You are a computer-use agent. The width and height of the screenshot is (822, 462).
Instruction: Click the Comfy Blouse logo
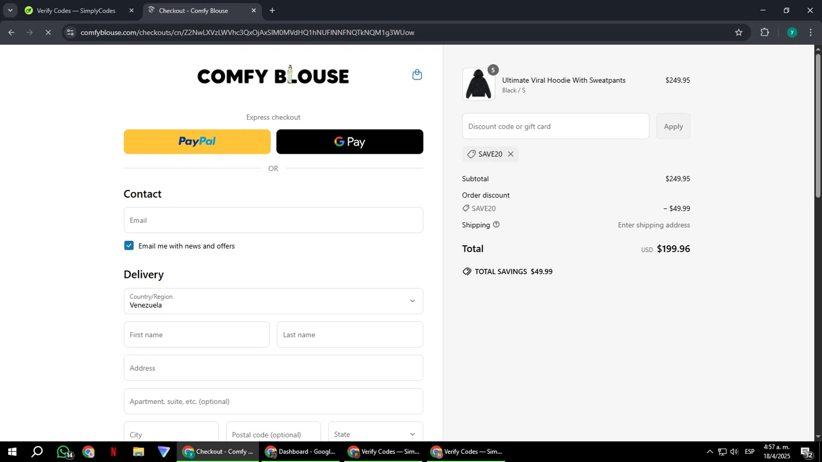pos(273,75)
